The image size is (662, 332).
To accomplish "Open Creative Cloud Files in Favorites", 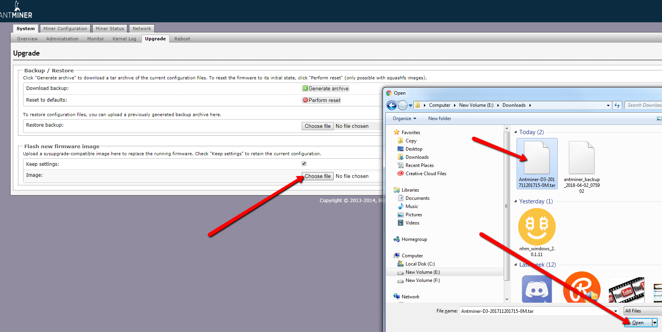I will (x=426, y=174).
